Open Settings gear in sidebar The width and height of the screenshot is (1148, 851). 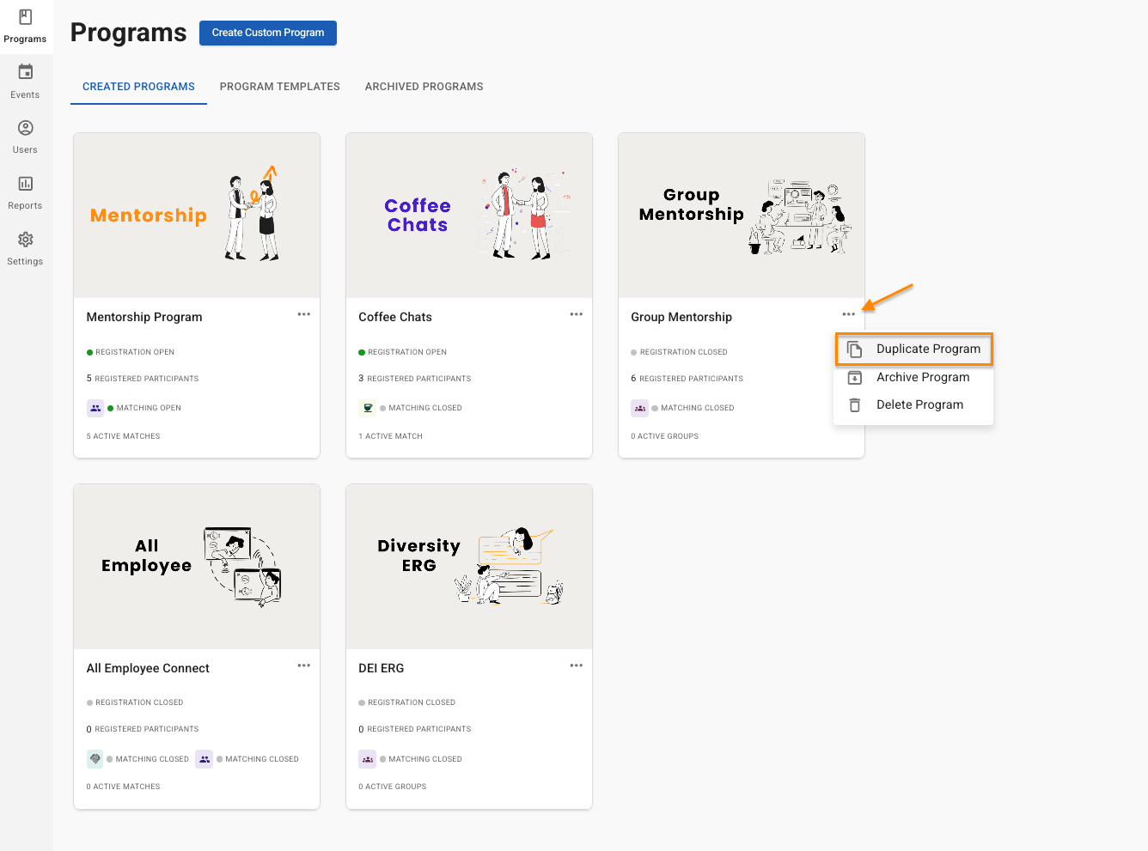point(26,240)
